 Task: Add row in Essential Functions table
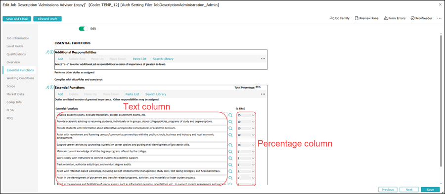pyautogui.click(x=60, y=94)
